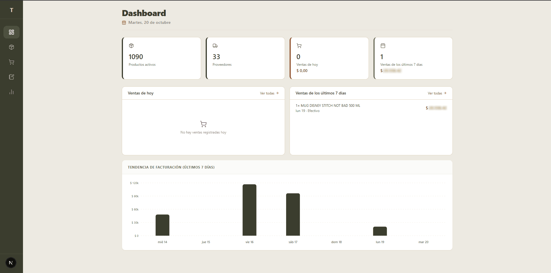This screenshot has width=551, height=273.
Task: Open the 0 Ventas de hoy stat card
Action: click(329, 58)
